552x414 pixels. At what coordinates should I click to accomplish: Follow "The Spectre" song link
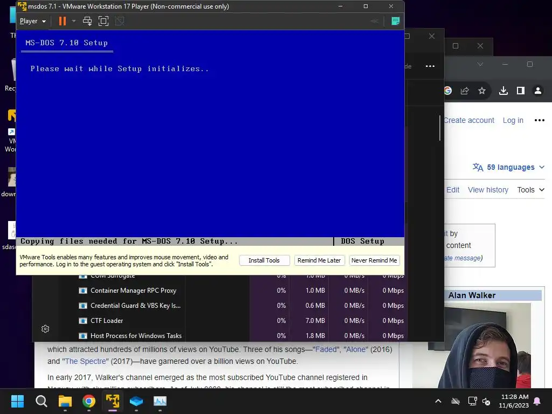(86, 361)
